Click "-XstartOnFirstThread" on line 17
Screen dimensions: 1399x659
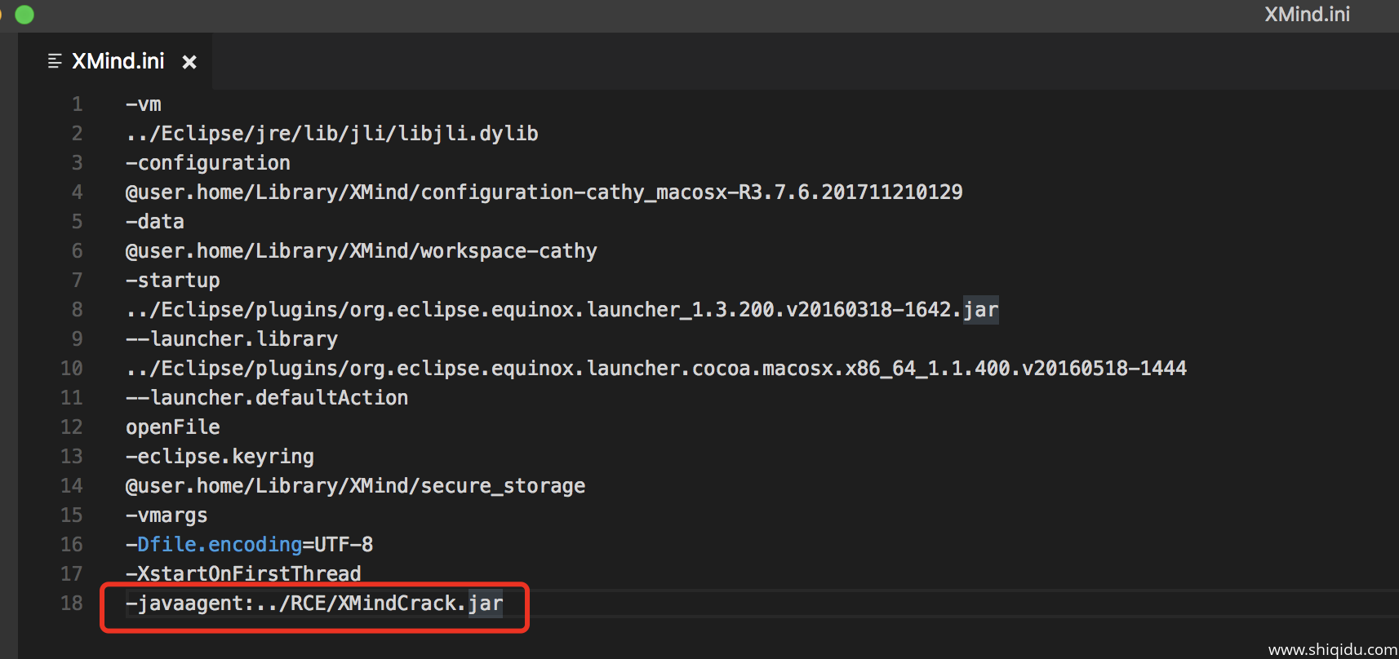click(x=243, y=574)
